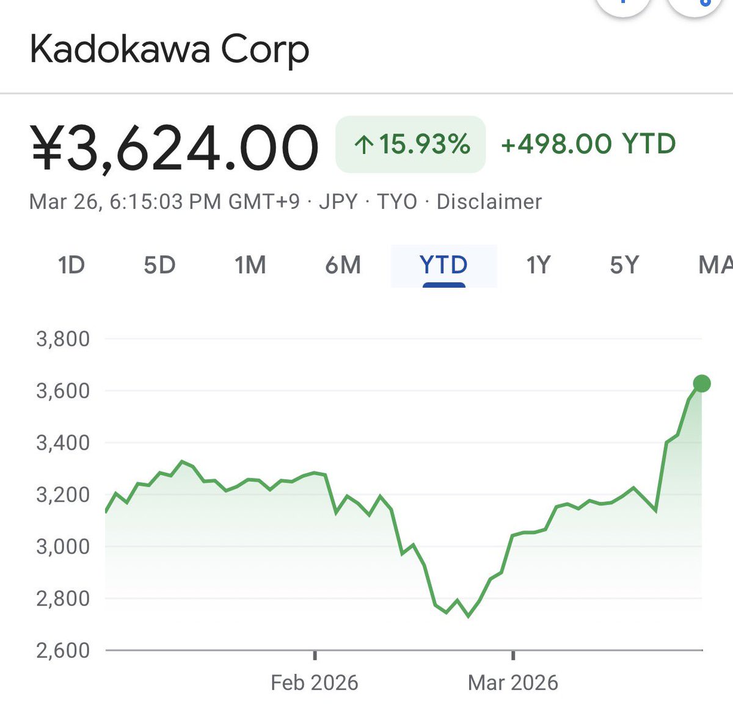733x724 pixels.
Task: Click the Feb 2026 axis label
Action: tap(314, 682)
